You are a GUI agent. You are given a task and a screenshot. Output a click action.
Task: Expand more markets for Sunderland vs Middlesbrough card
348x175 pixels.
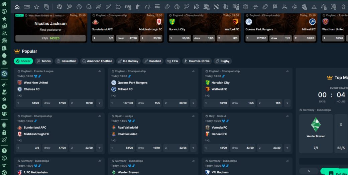pyautogui.click(x=99, y=148)
